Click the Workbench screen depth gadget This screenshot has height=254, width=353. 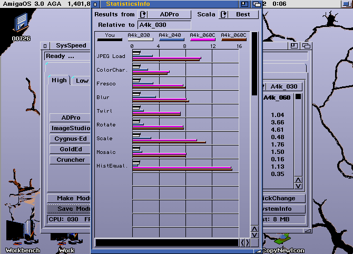click(347, 4)
